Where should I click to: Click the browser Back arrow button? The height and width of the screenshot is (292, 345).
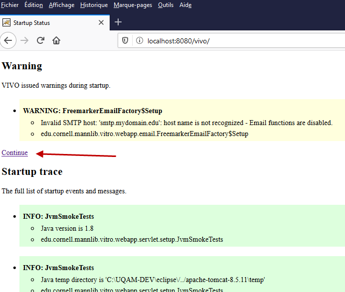(x=8, y=40)
